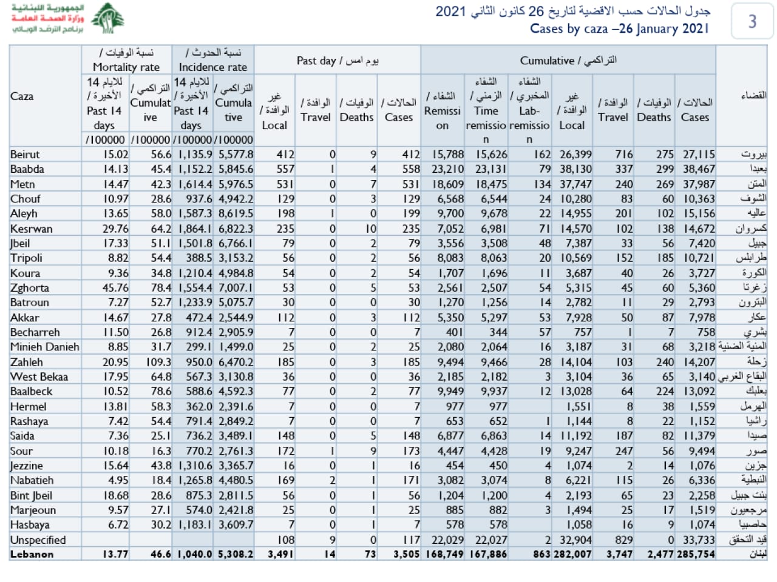Viewport: 777px width, 582px height.
Task: Click the 'Cumulative' group header
Action: coord(568,61)
